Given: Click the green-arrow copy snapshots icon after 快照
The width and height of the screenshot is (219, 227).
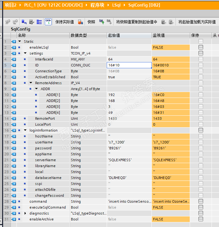Looking at the screenshot, I should [102, 22].
